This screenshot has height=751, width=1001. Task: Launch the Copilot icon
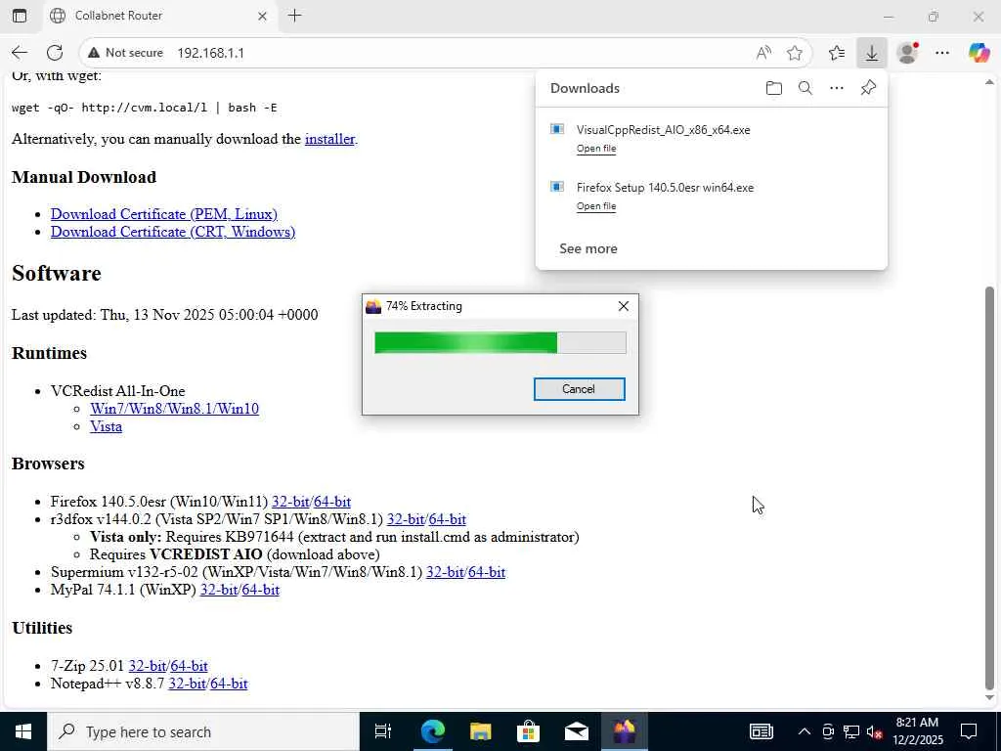[x=979, y=53]
